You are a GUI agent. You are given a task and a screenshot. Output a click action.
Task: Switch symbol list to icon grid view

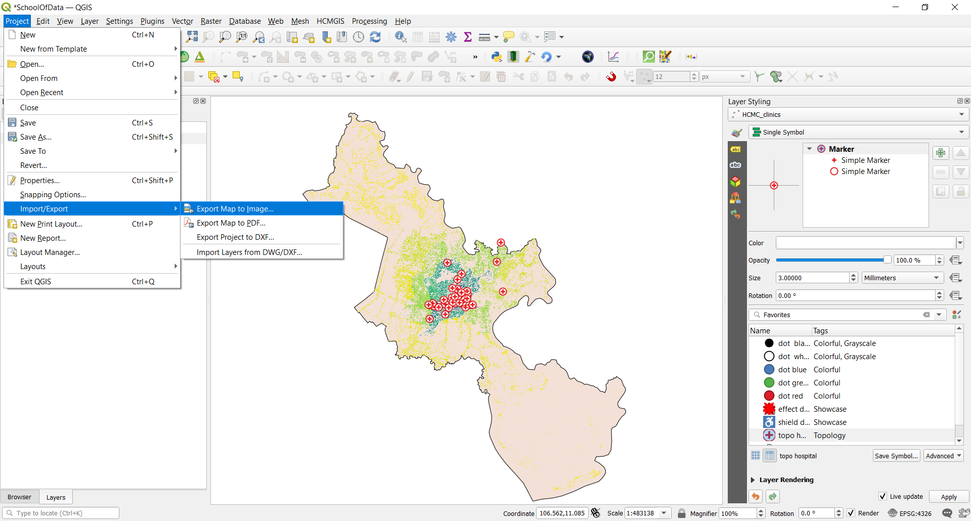(x=756, y=455)
